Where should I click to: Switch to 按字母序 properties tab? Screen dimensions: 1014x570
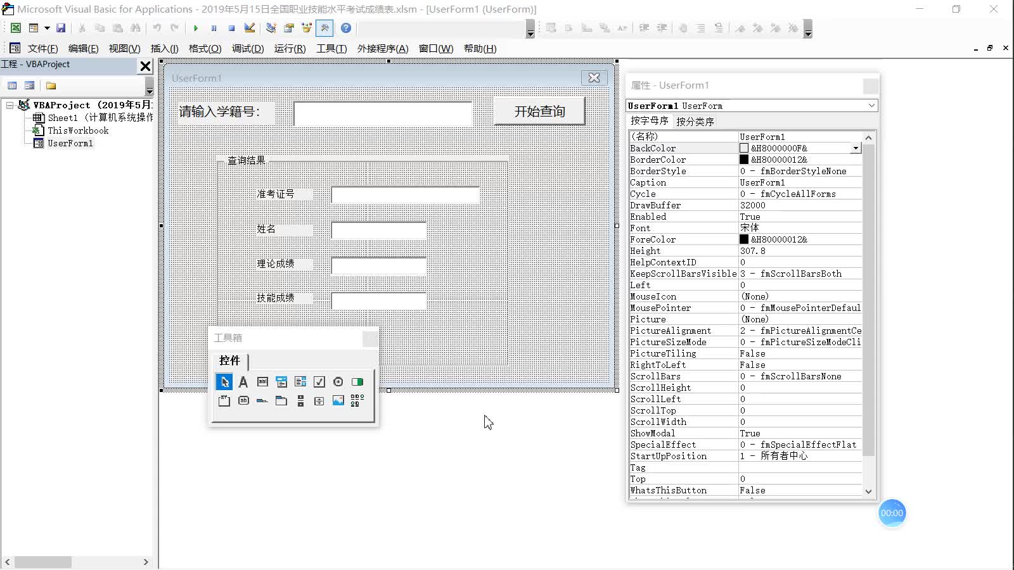click(x=650, y=121)
